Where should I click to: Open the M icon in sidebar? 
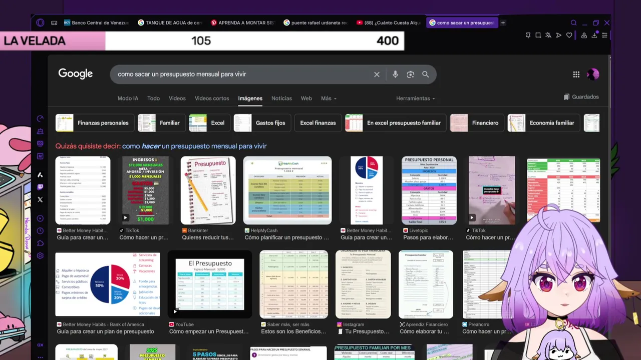[40, 156]
